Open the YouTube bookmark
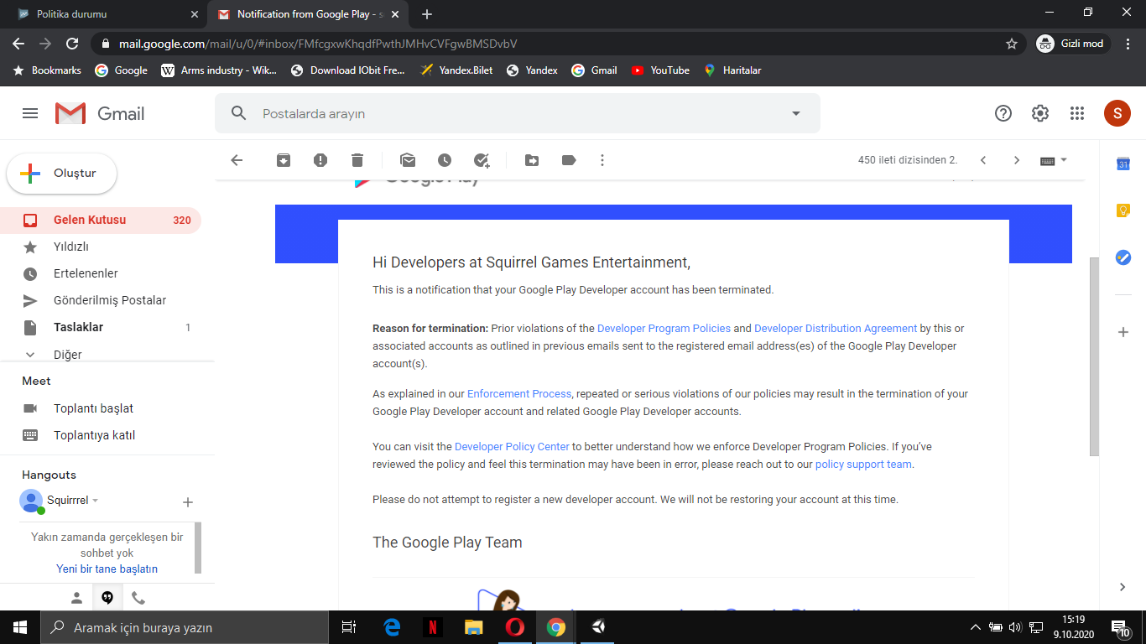This screenshot has width=1146, height=644. [x=660, y=70]
